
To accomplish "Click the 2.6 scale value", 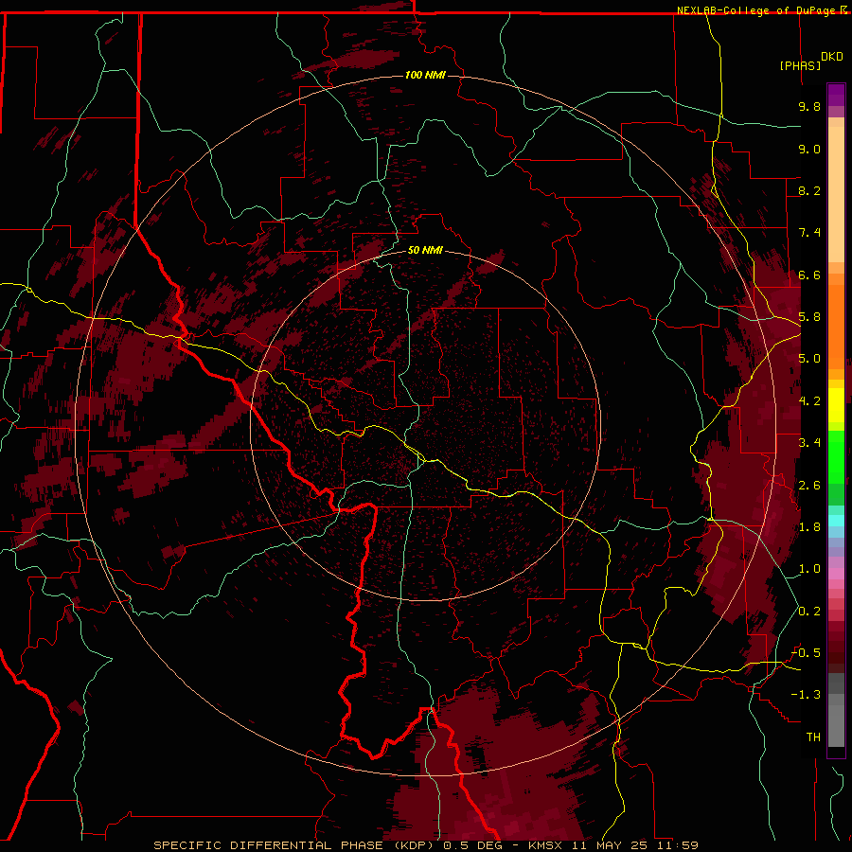I will [809, 486].
